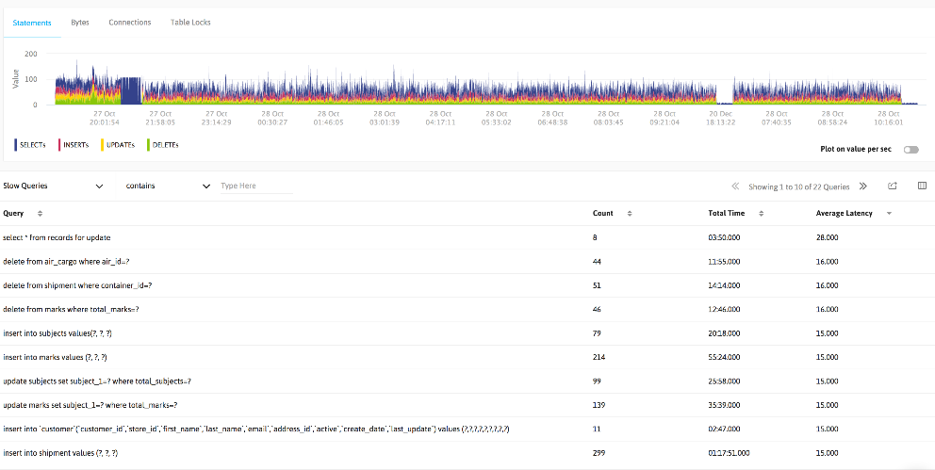
Task: Switch to the Bytes tab
Action: click(x=80, y=22)
